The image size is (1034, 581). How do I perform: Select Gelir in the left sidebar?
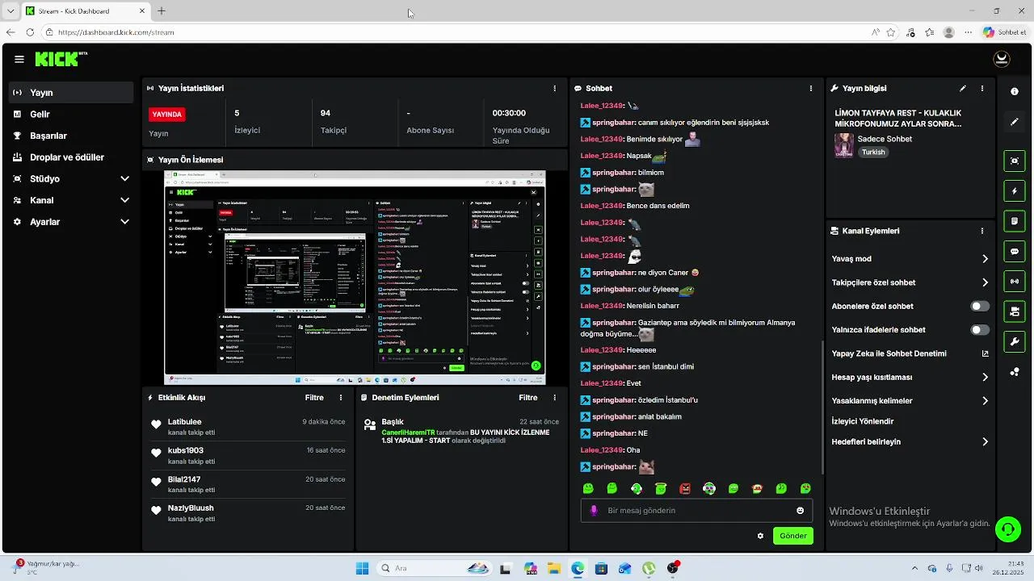[x=71, y=115]
